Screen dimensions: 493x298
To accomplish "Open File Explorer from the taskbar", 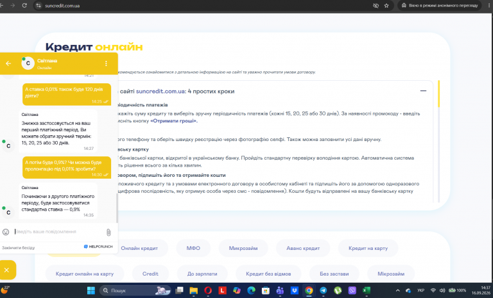I will point(193,290).
